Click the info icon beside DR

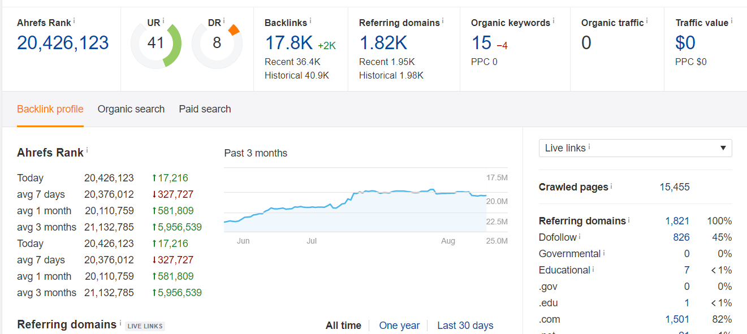[x=224, y=20]
